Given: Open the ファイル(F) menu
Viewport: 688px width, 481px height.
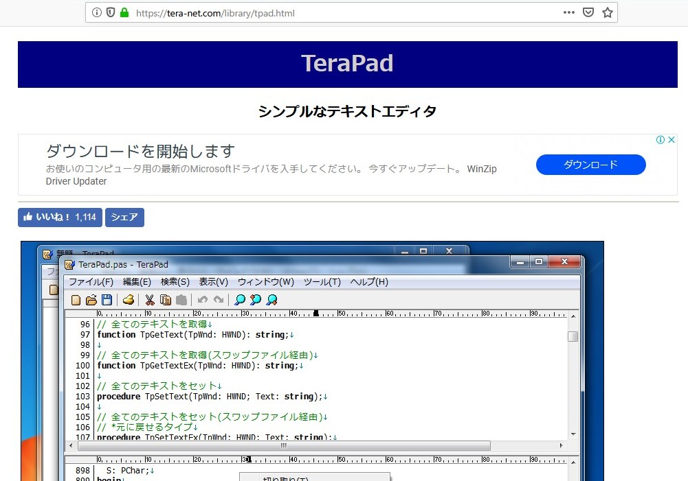Looking at the screenshot, I should [91, 282].
